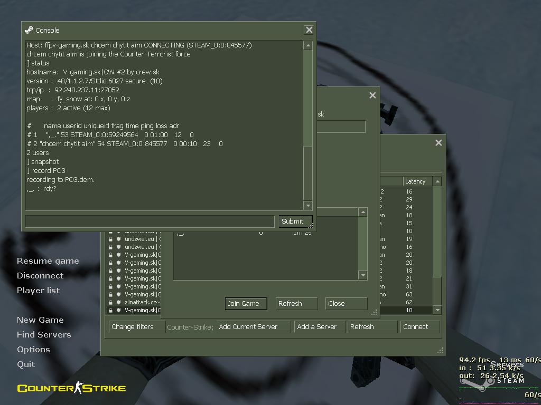This screenshot has height=405, width=541.
Task: Click the VAC shield icon on the highlighted V-gaming.sk row
Action: (118, 310)
